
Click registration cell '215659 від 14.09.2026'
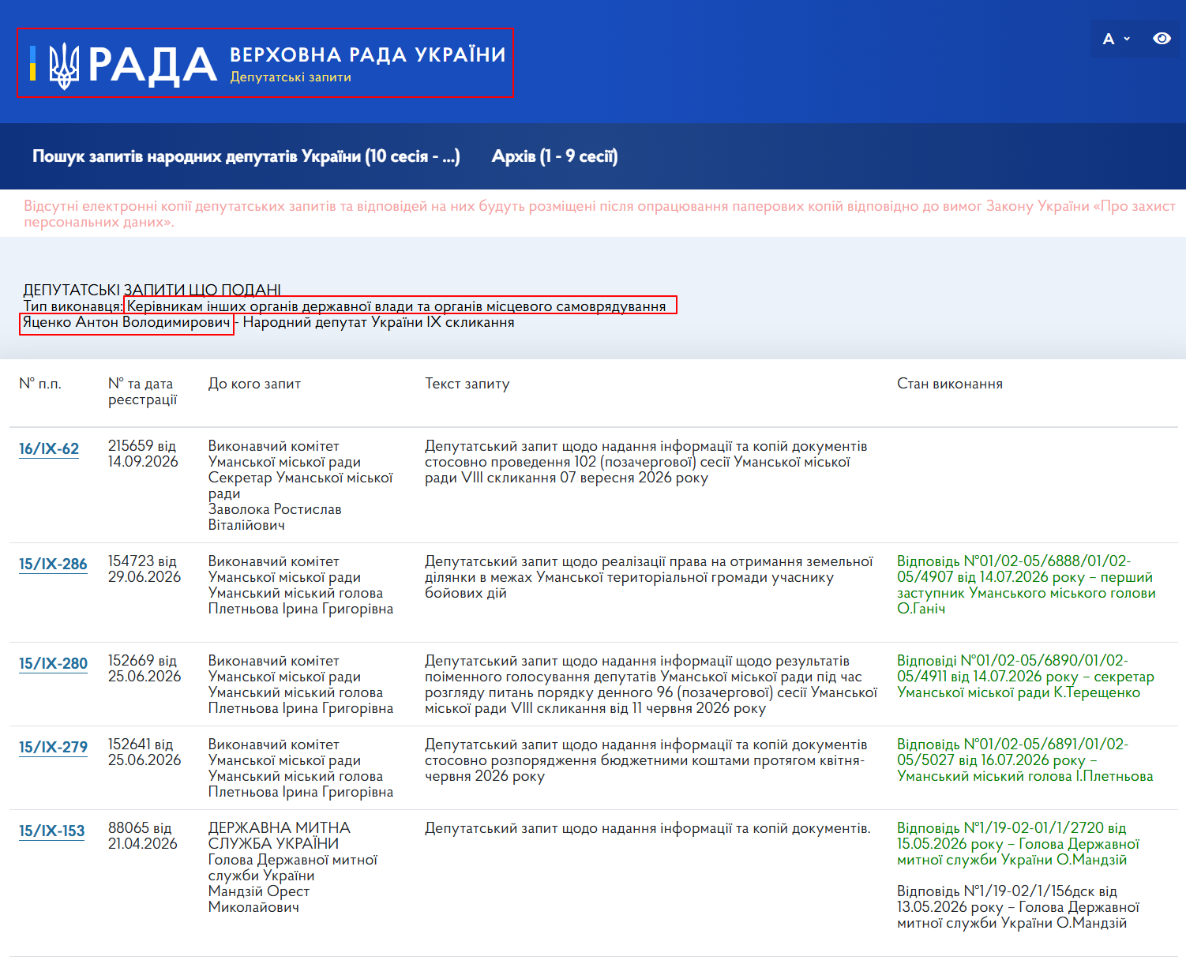[x=143, y=454]
